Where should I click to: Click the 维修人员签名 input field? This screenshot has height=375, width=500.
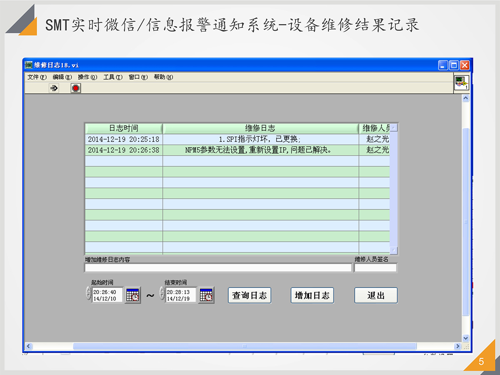375,268
